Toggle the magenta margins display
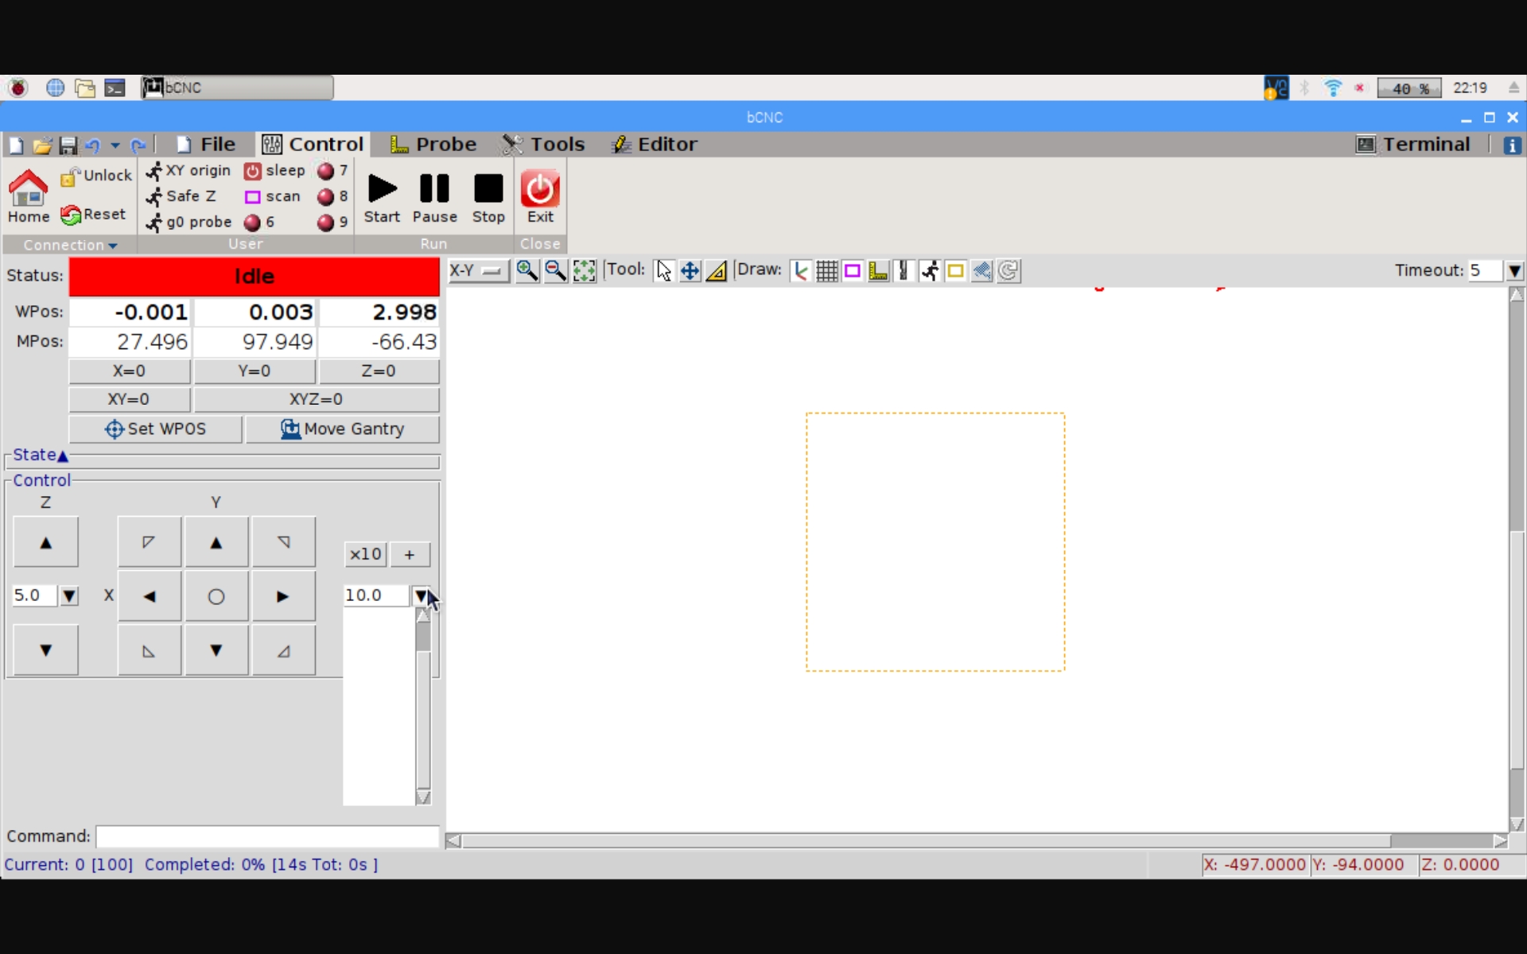This screenshot has width=1527, height=954. pyautogui.click(x=853, y=271)
